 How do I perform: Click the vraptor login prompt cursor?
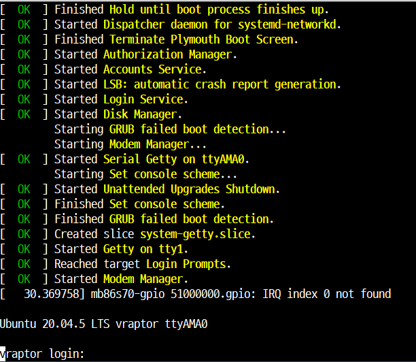3,354
